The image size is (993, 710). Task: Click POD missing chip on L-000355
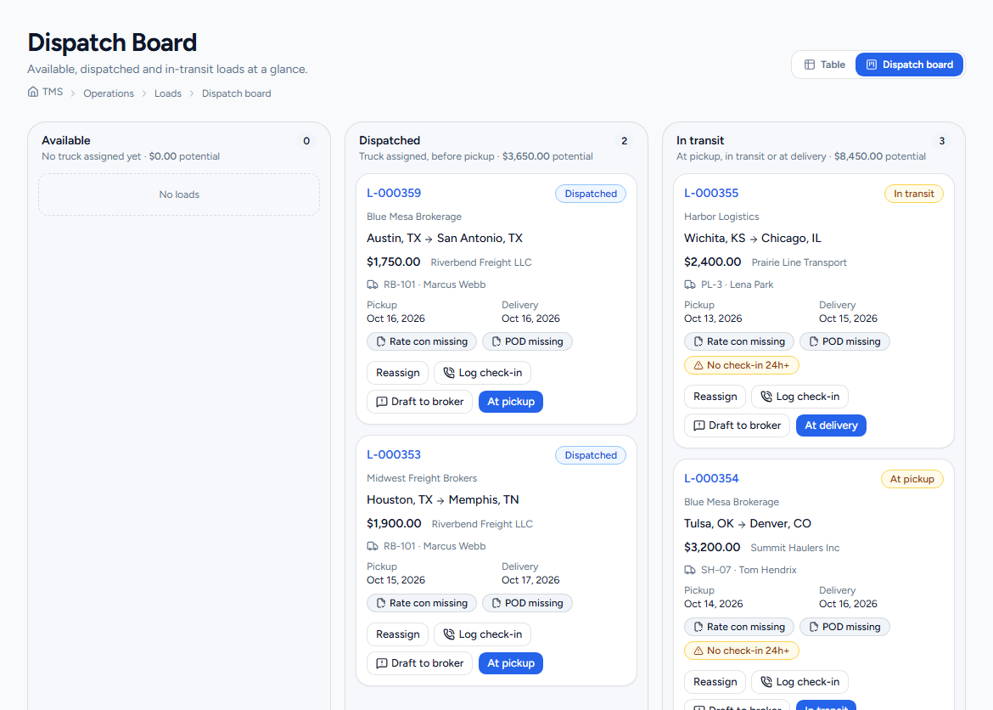tap(844, 341)
